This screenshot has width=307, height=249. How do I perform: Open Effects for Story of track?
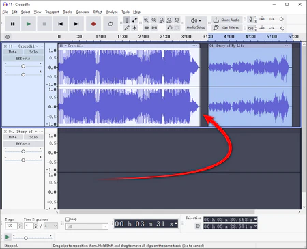click(23, 144)
